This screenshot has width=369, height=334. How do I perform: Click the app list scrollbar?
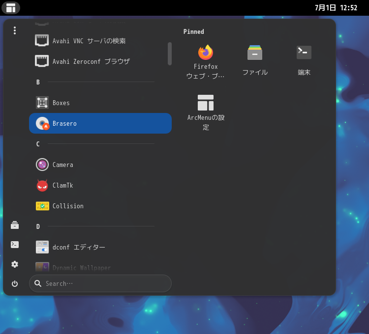point(170,54)
